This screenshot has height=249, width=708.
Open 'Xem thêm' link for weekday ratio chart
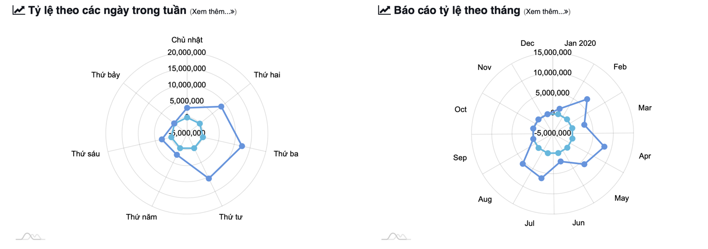click(213, 11)
